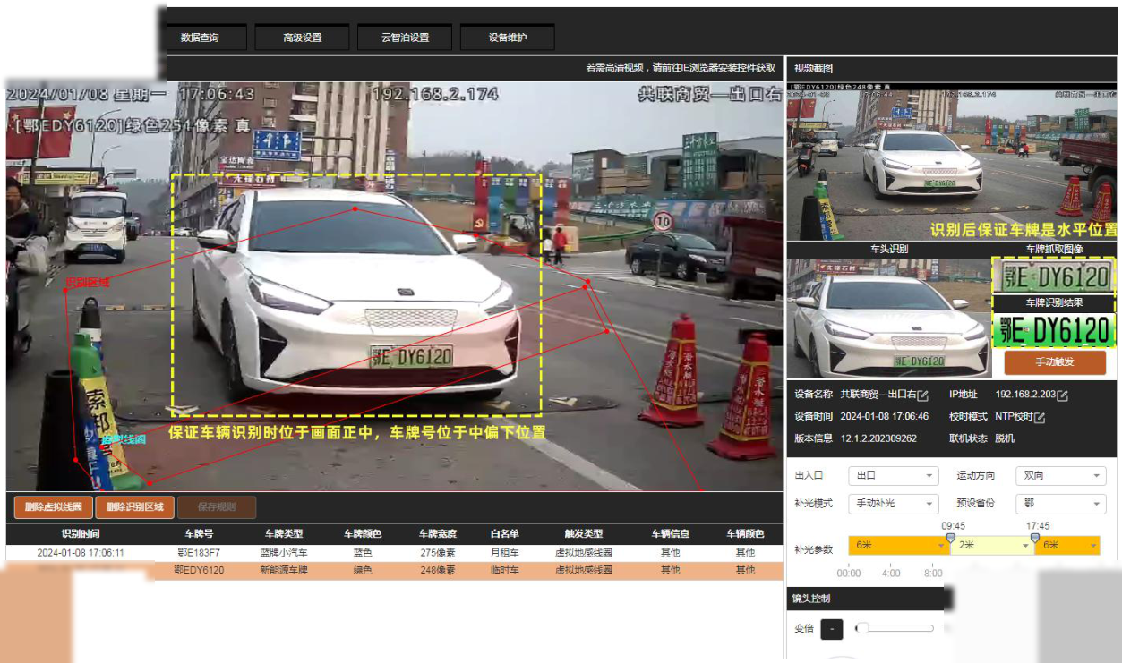Edit the device name 共联商贸—出口右 icon

click(x=923, y=395)
